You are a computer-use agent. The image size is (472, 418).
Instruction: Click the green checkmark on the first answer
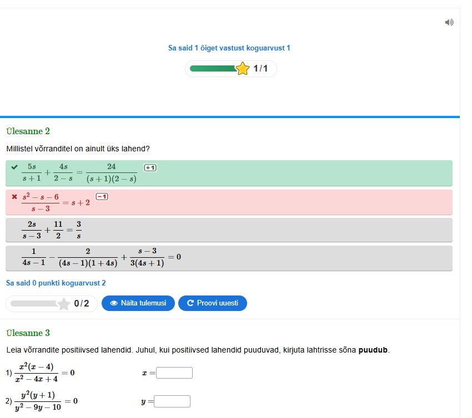coord(14,167)
